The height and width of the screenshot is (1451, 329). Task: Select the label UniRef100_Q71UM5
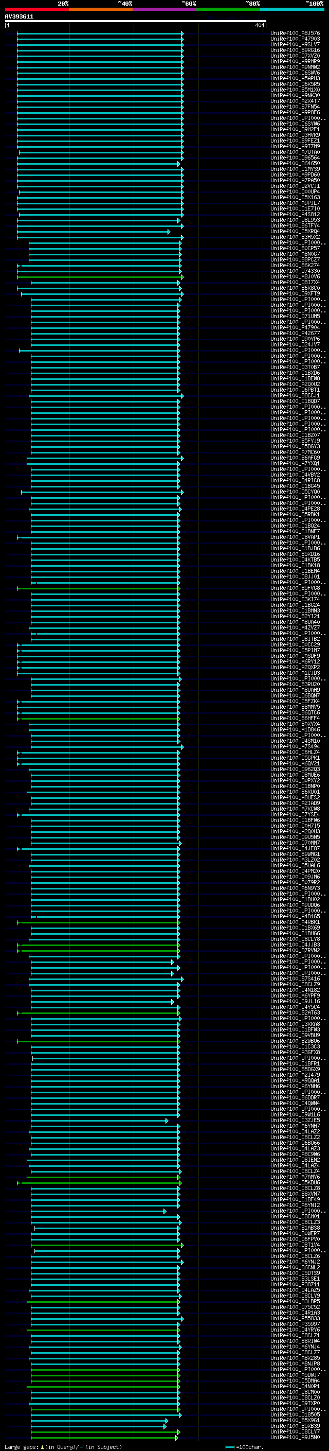[295, 317]
